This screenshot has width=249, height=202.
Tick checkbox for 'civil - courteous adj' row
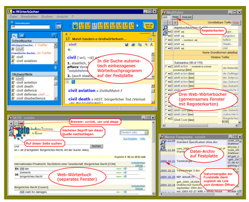(166, 40)
